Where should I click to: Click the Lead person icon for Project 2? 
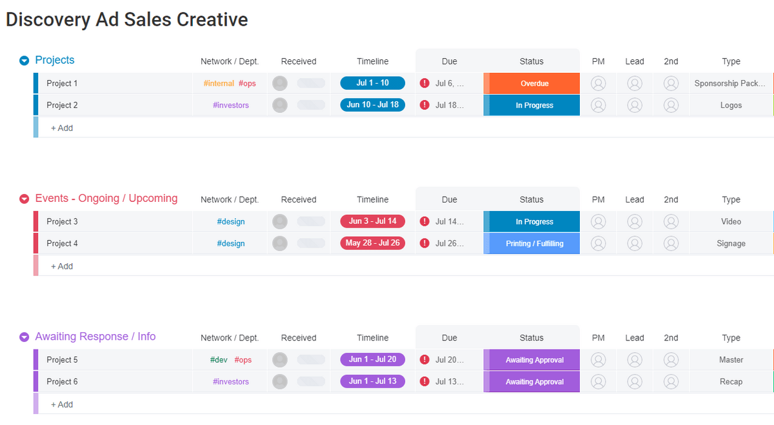(x=635, y=105)
